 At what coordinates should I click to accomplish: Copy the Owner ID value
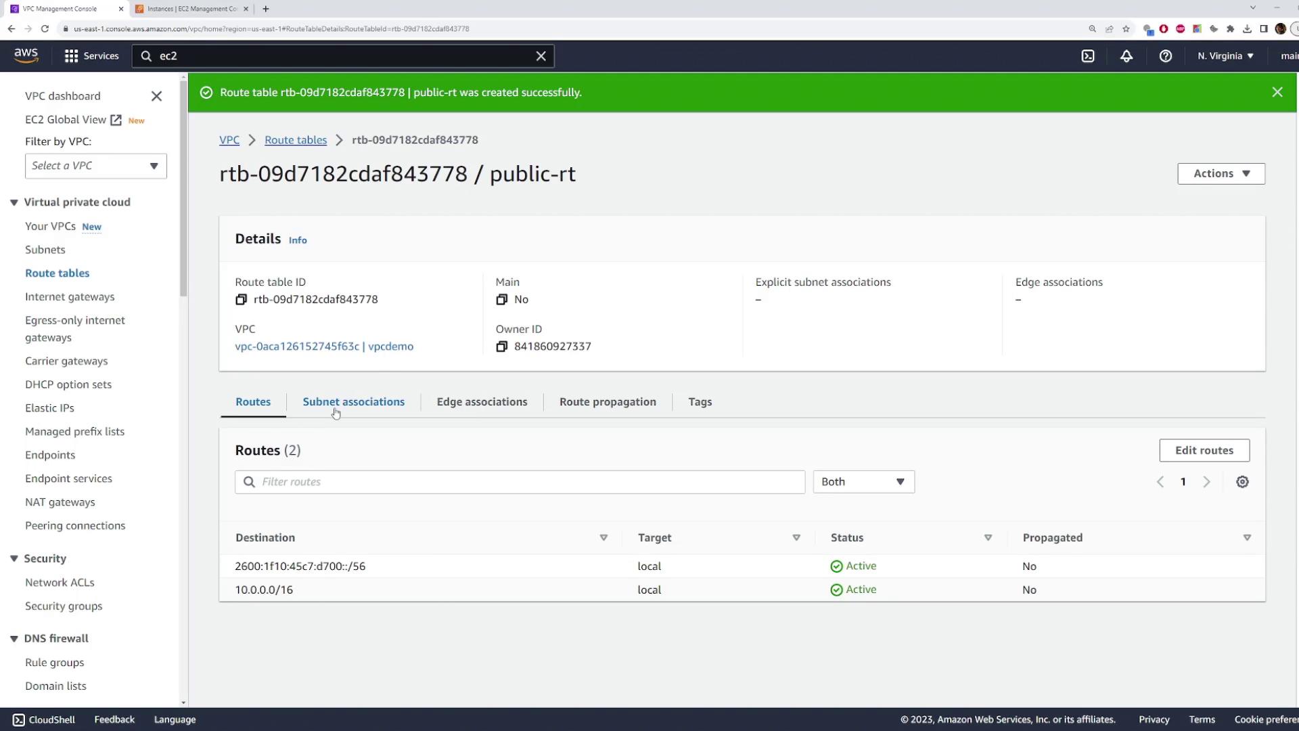coord(501,347)
